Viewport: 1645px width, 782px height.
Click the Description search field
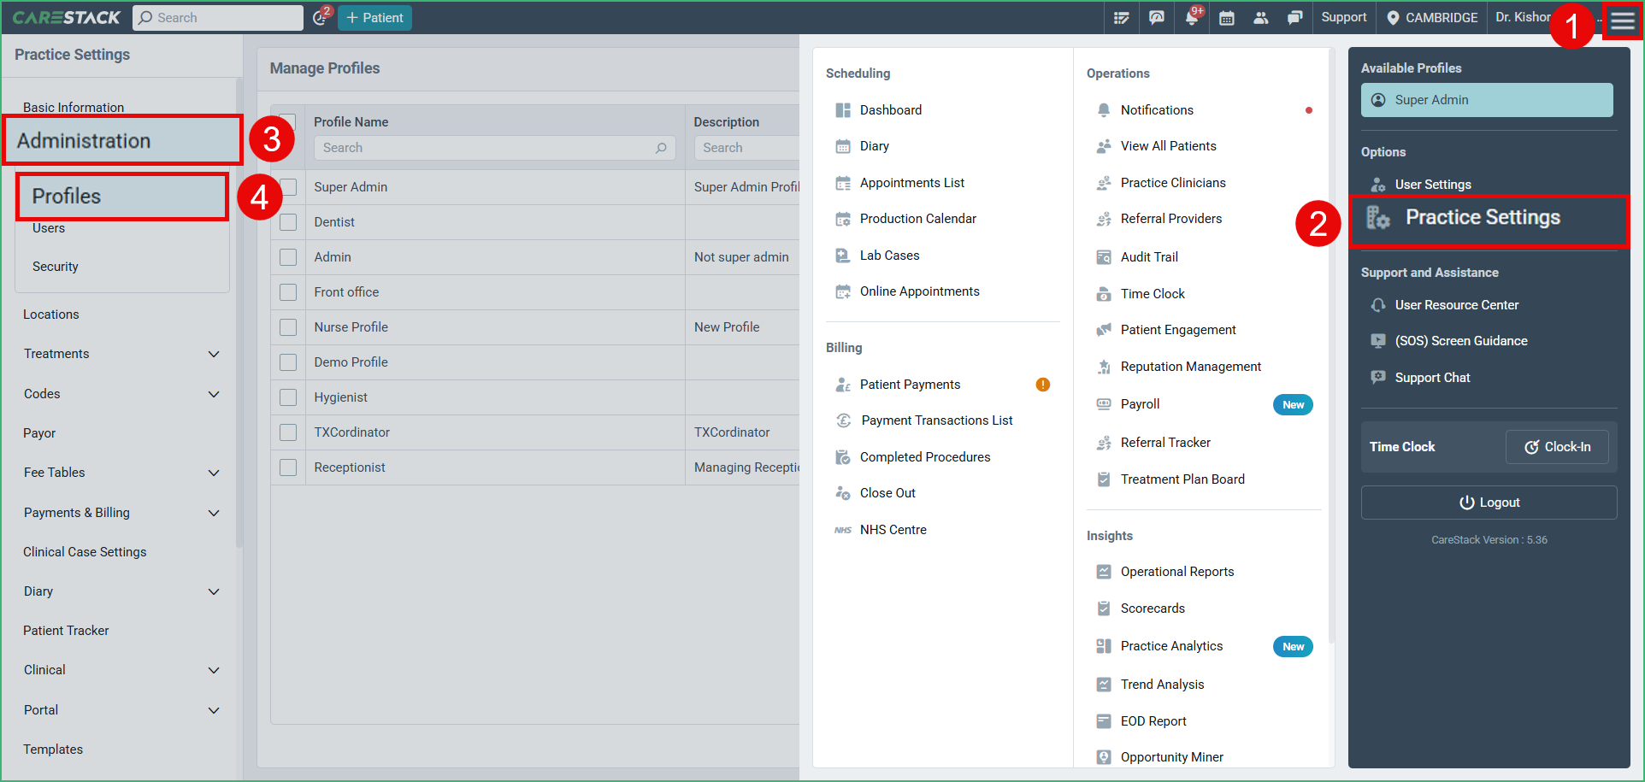click(x=746, y=148)
